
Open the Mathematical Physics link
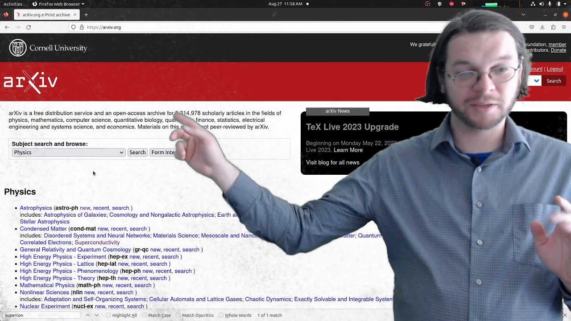pos(47,285)
